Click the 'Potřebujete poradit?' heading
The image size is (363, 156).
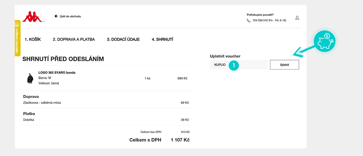click(260, 15)
